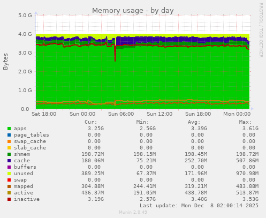Click the apps average value 3.39G
The width and height of the screenshot is (266, 218).
point(199,129)
